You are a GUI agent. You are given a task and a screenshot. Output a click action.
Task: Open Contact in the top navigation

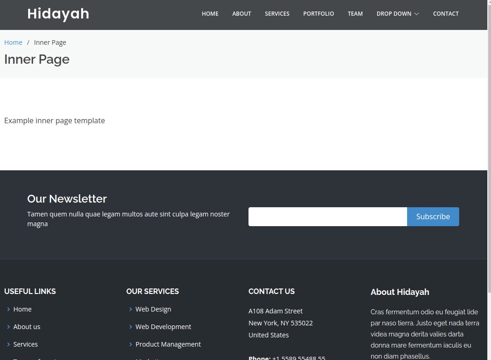tap(445, 14)
